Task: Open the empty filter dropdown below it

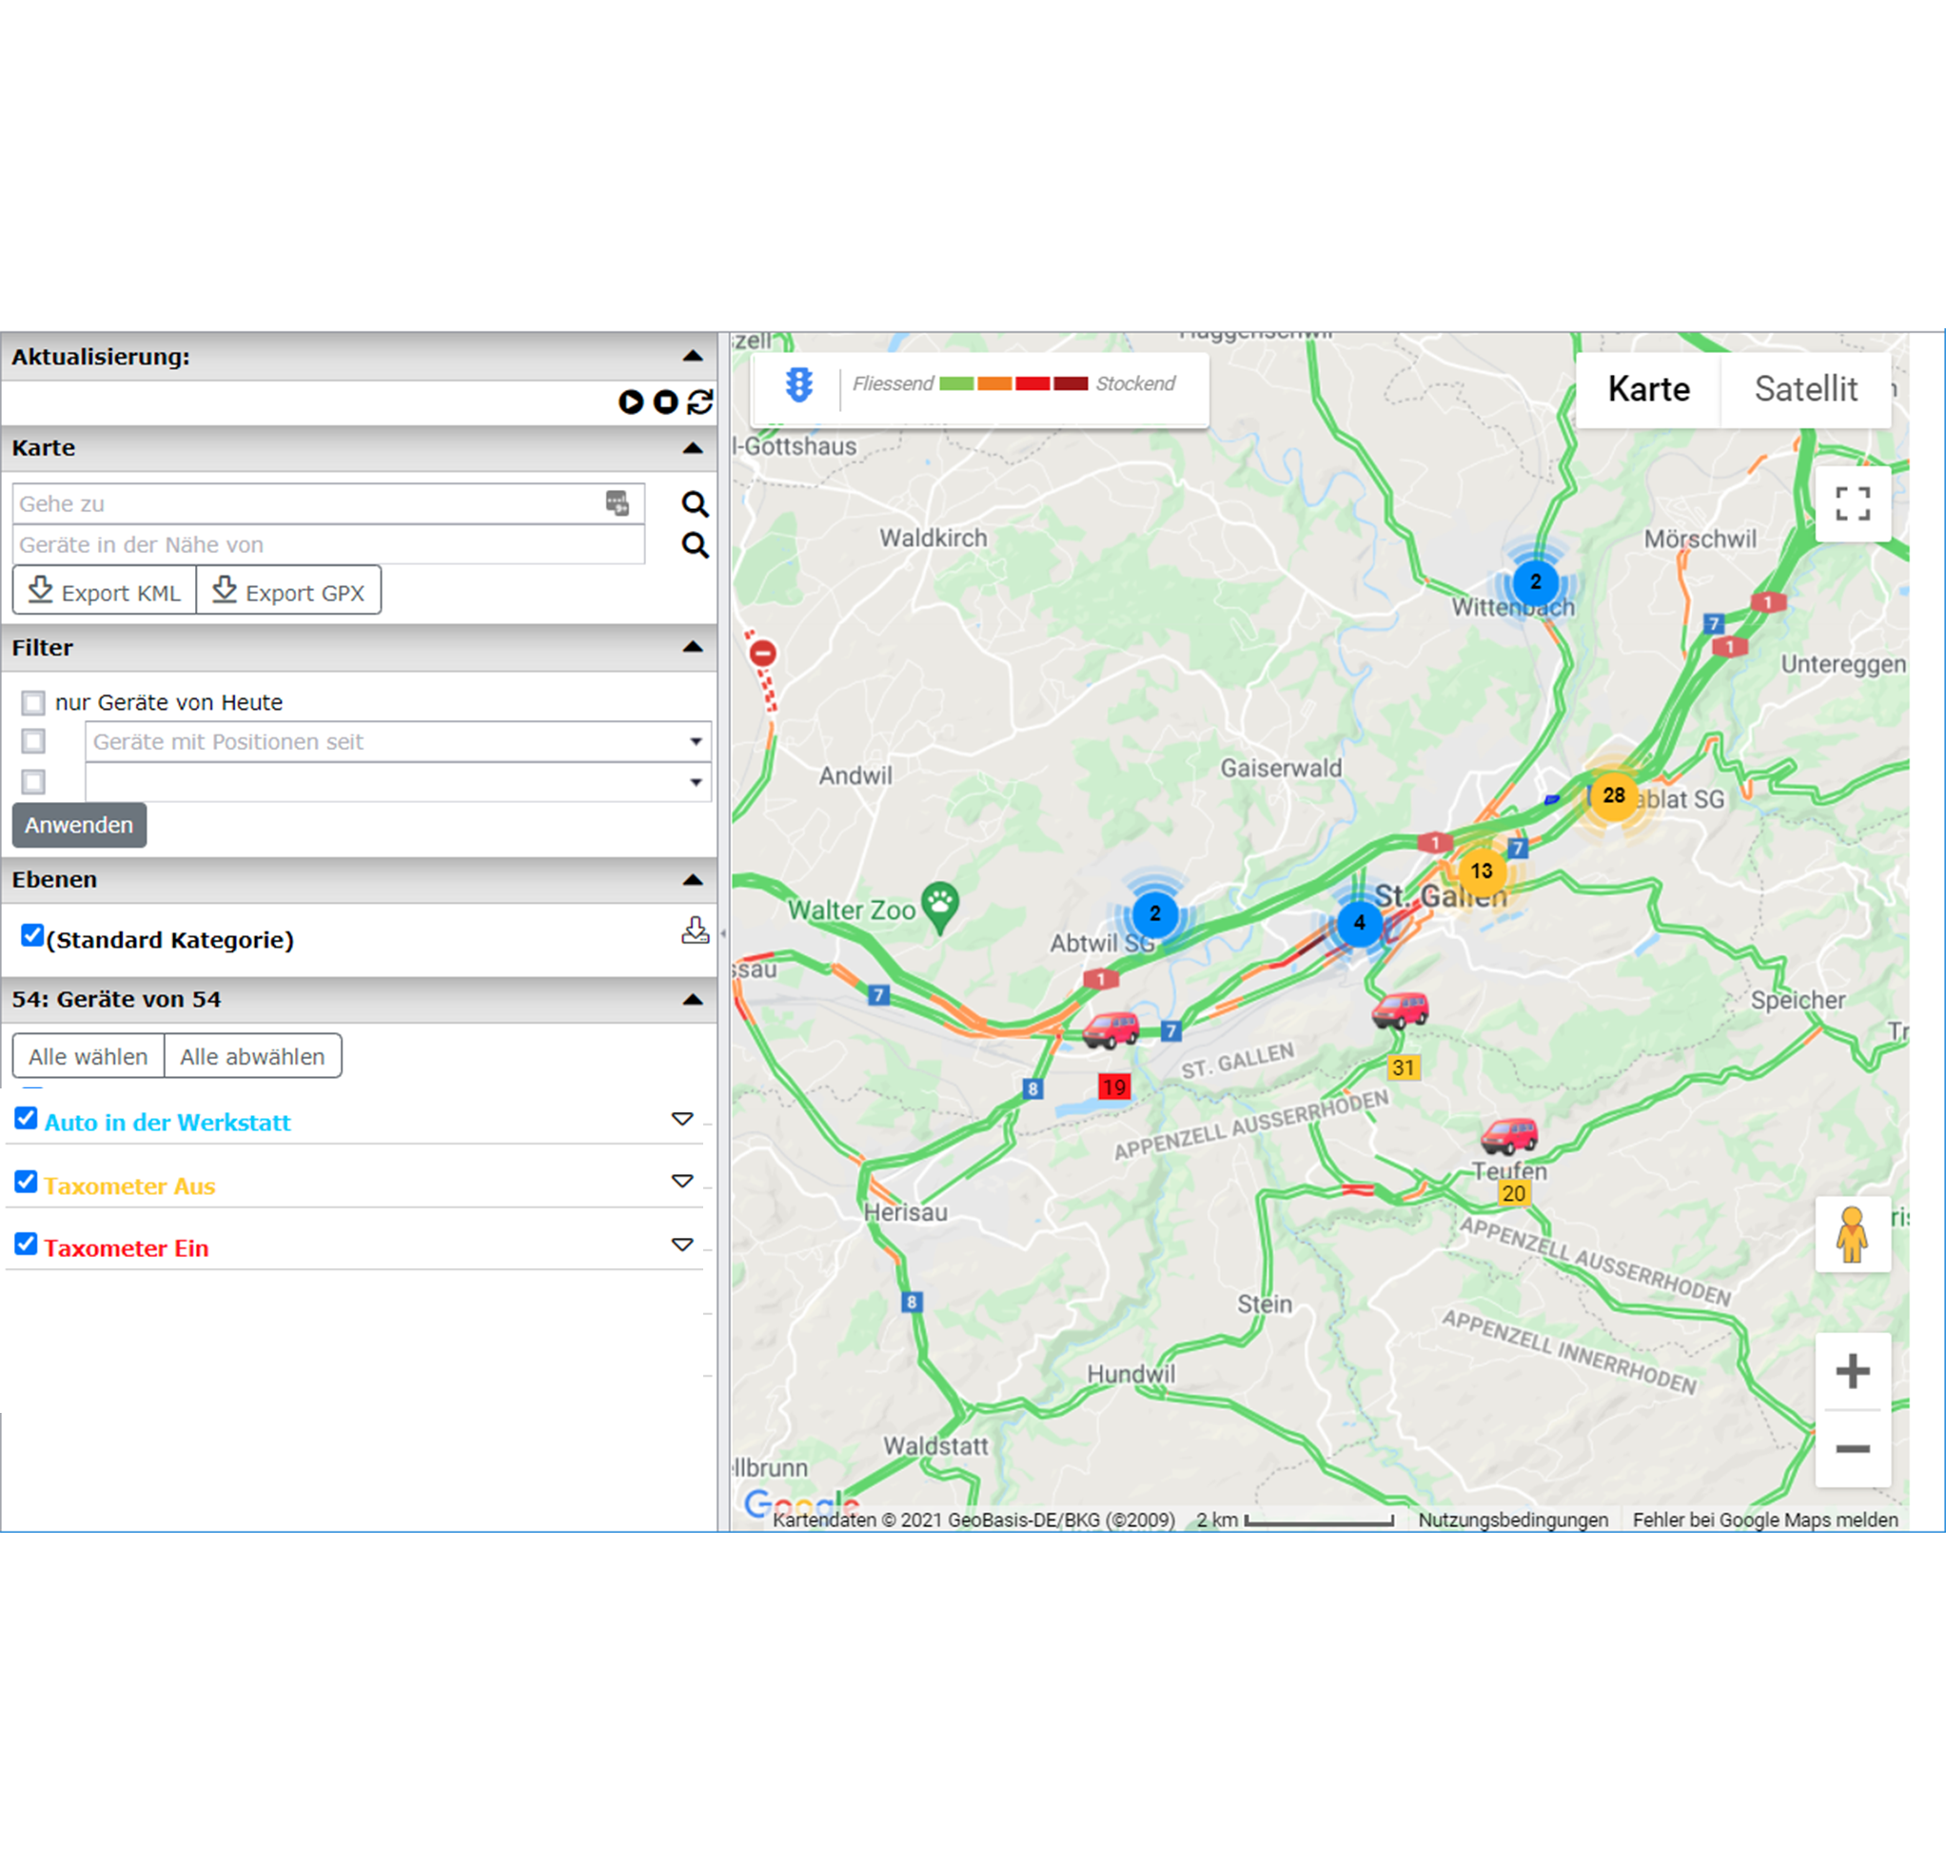Action: click(x=399, y=782)
